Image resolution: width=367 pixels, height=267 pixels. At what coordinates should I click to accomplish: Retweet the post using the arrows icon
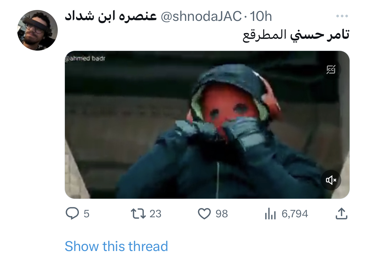(138, 214)
